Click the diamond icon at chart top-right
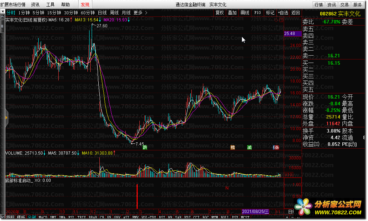This screenshot has width=368, height=221. coord(276,20)
